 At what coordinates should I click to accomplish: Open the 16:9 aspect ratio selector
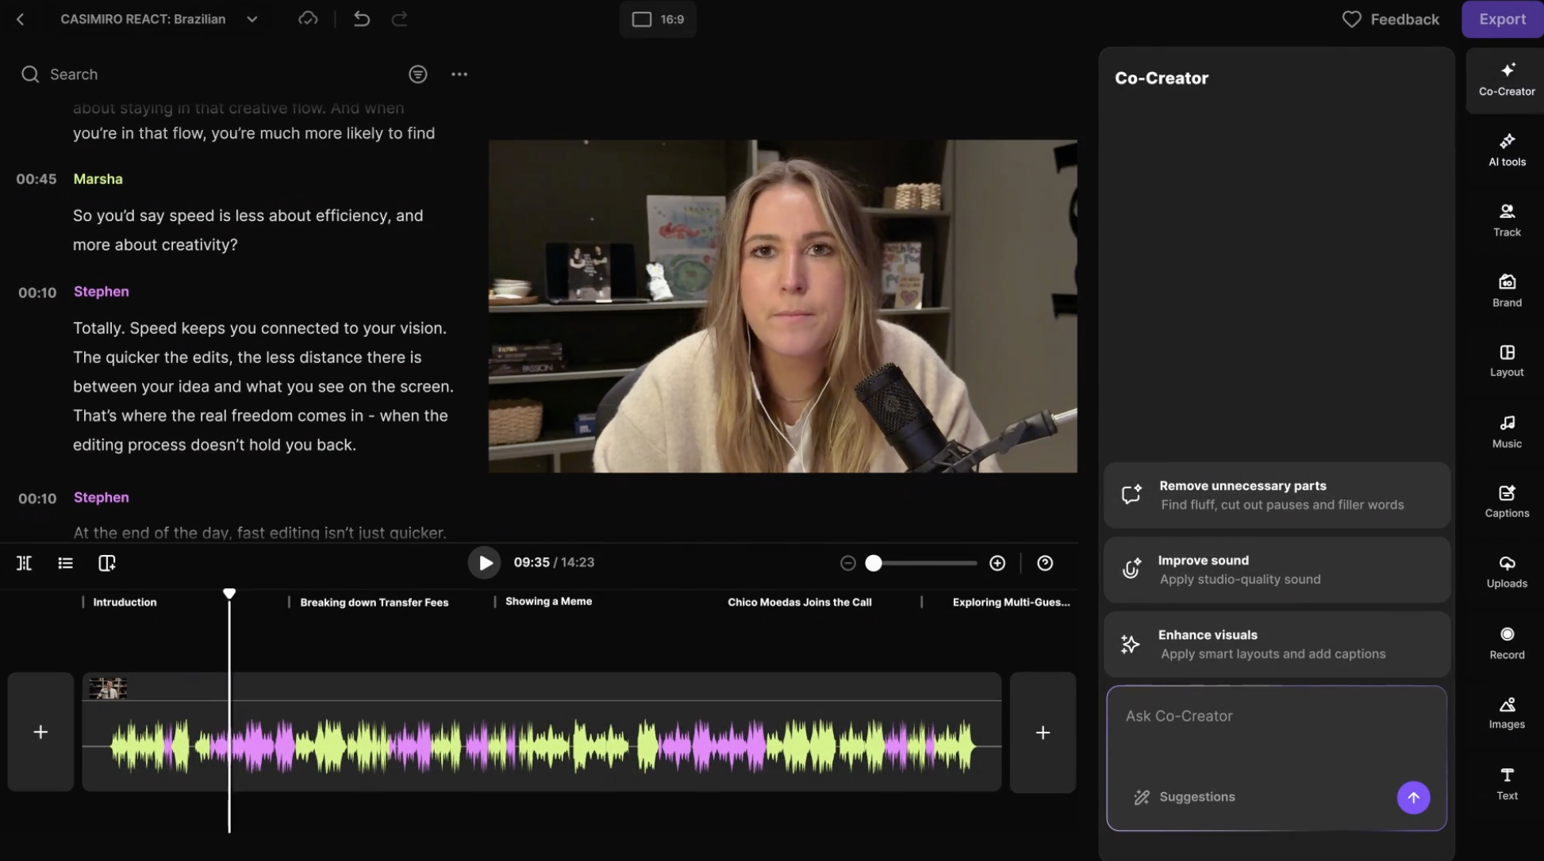coord(658,19)
